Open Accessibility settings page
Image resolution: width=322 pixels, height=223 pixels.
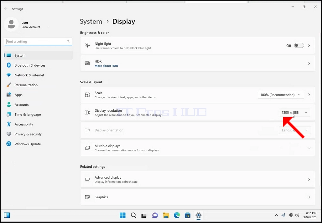coord(38,124)
